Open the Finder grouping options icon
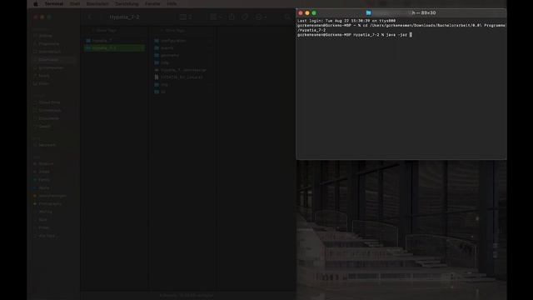The image size is (533, 300). 216,17
